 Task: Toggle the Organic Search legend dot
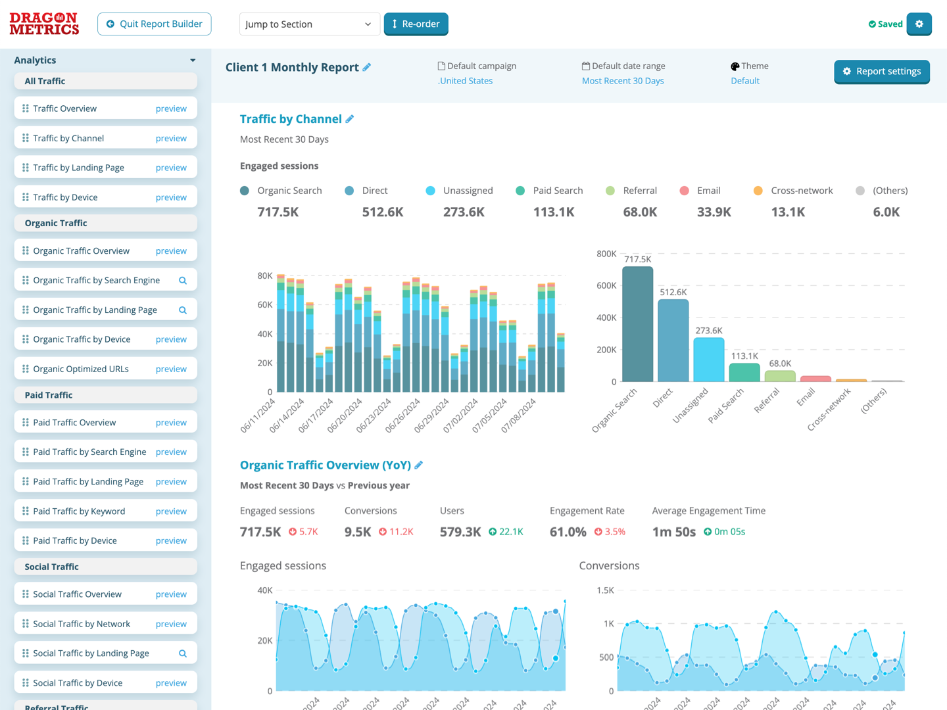[x=245, y=191]
